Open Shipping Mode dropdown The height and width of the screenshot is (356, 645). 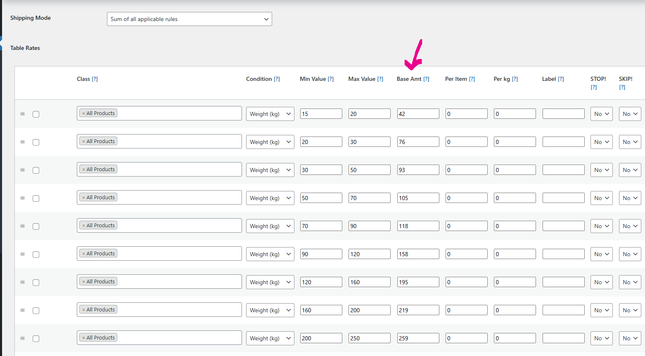[x=189, y=19]
